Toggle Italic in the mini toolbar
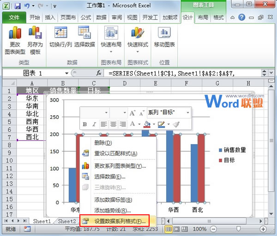The image size is (277, 236). tap(94, 124)
